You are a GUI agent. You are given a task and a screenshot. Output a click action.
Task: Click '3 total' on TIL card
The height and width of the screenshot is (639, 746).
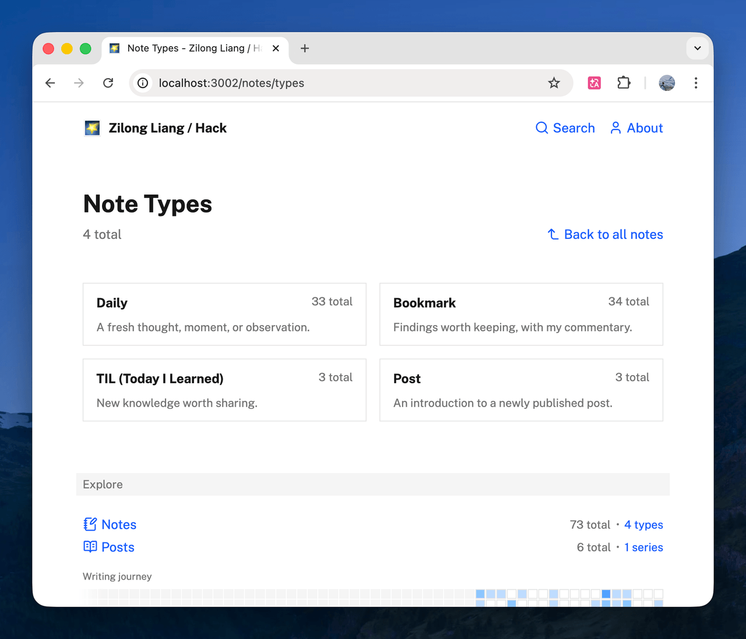click(335, 377)
